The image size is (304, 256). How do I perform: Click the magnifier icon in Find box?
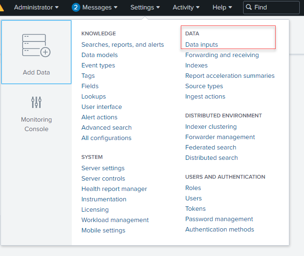click(249, 8)
